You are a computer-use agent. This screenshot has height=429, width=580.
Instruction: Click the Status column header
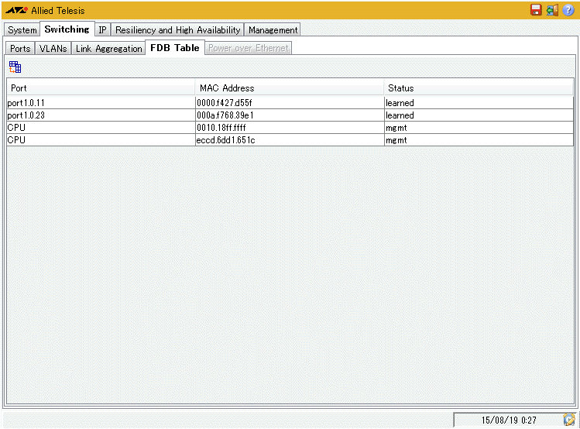point(479,88)
